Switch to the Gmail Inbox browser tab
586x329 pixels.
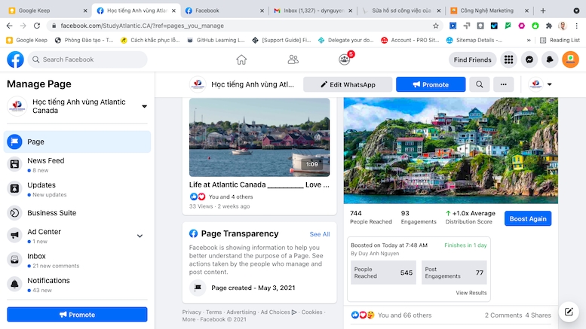[313, 11]
